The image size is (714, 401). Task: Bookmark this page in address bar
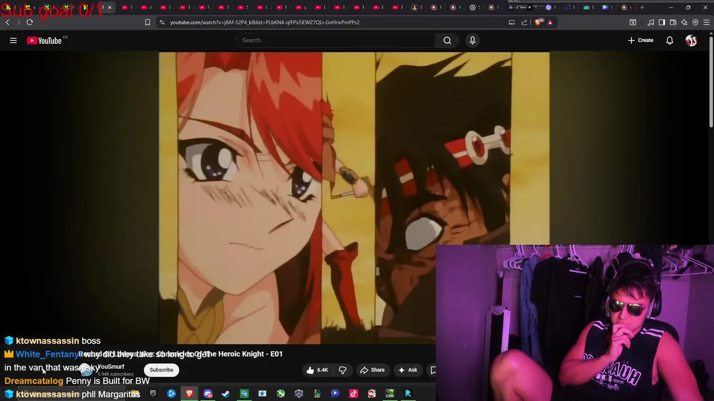point(147,22)
